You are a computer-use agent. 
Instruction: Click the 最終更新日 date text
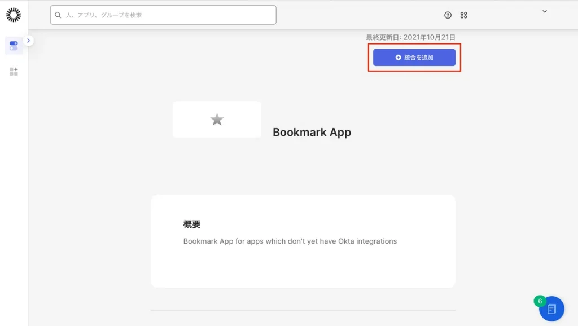click(410, 37)
